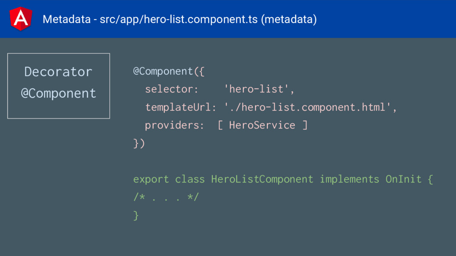Select the Decorator @Component box
456x256 pixels.
point(58,86)
